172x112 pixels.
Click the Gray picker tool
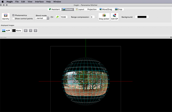pos(104,17)
